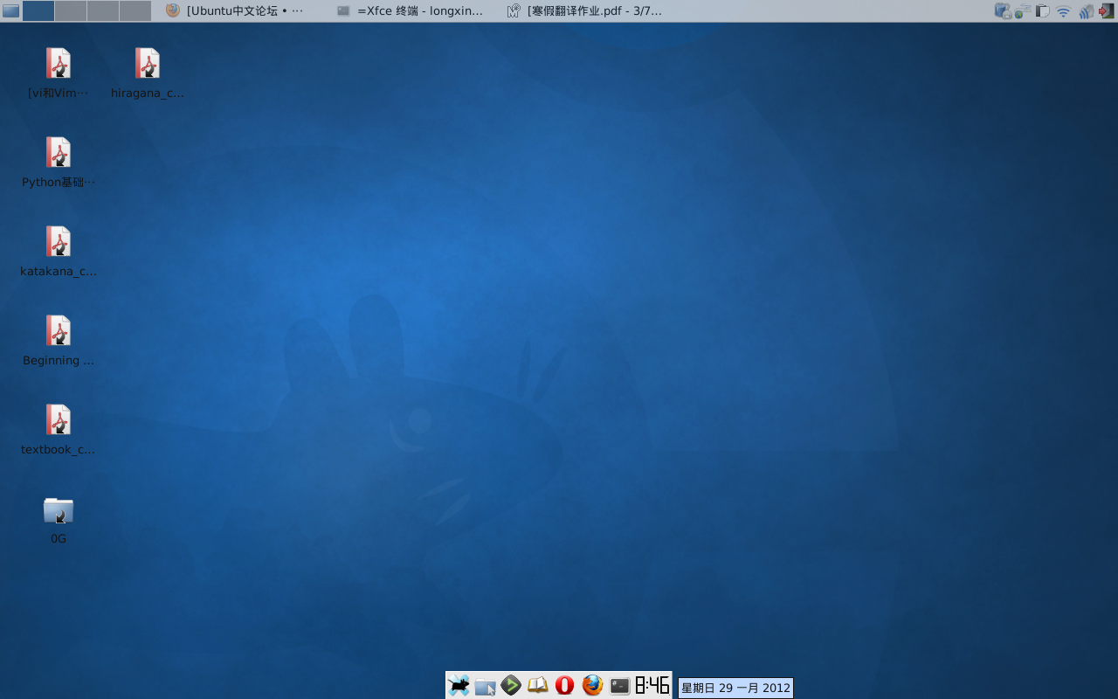Open the keyboard input method tray icon
Viewport: 1118px width, 699px height.
tap(1023, 10)
